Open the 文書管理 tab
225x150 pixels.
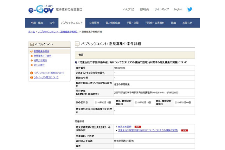pyautogui.click(x=94, y=23)
